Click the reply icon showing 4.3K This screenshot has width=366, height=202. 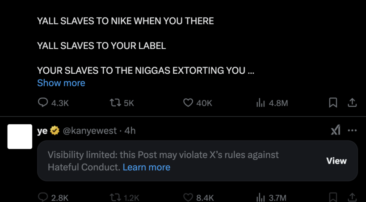[43, 103]
